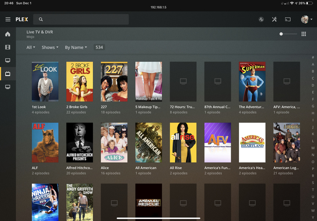Open the 227 show poster
317x221 pixels.
tap(114, 82)
